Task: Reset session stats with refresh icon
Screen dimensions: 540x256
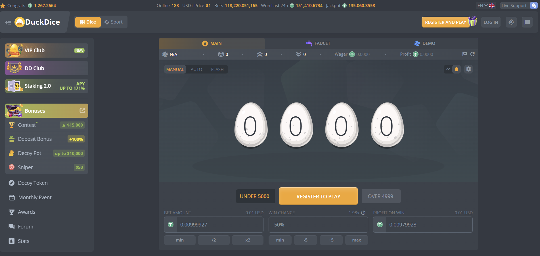Action: coord(472,54)
